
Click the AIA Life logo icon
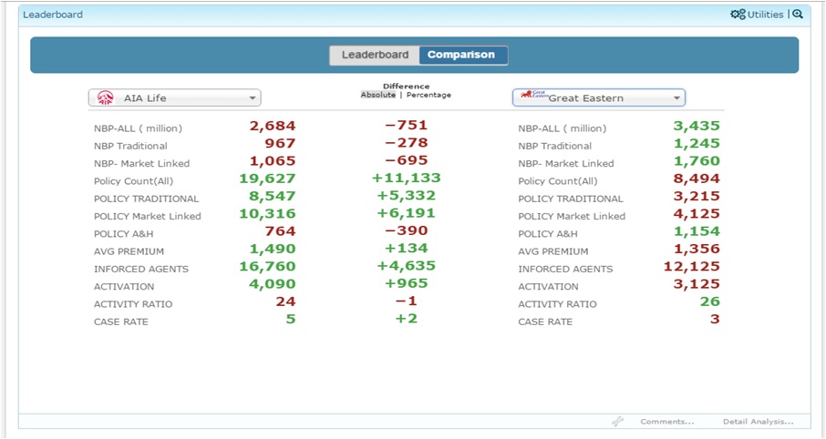[x=105, y=98]
